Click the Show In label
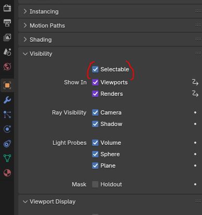 (75, 82)
